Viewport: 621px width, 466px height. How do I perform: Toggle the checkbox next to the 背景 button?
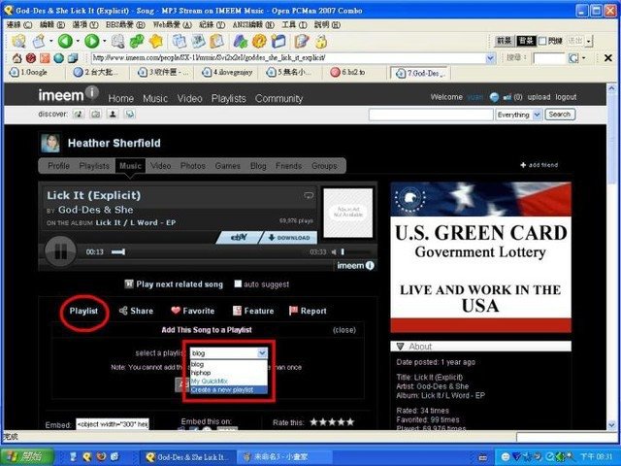[542, 41]
